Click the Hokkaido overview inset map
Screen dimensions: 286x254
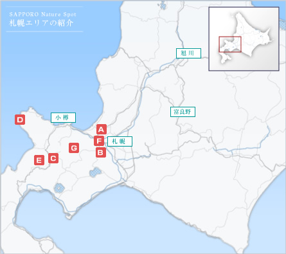tap(244, 39)
